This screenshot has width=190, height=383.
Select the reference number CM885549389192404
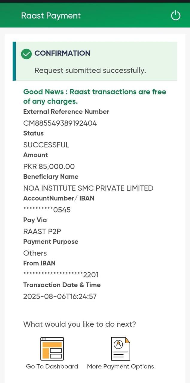pos(60,123)
